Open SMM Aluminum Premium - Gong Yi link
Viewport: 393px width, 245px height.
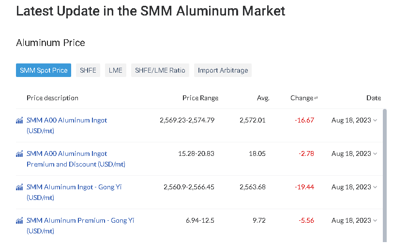pyautogui.click(x=80, y=226)
